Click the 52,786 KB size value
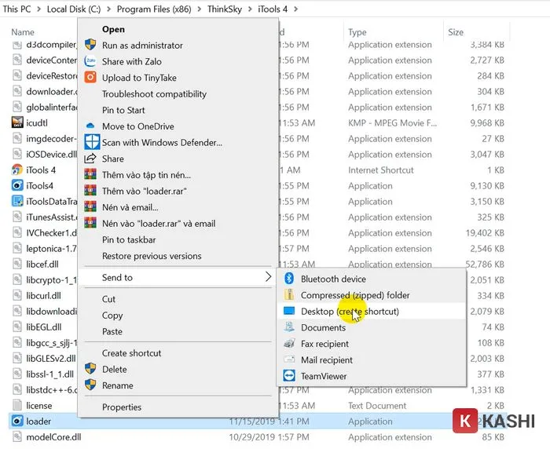This screenshot has width=550, height=449. [485, 264]
